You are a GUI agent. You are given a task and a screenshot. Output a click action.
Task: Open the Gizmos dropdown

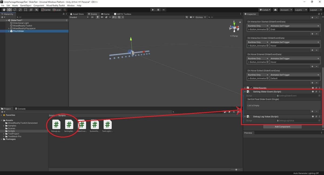(x=200, y=17)
